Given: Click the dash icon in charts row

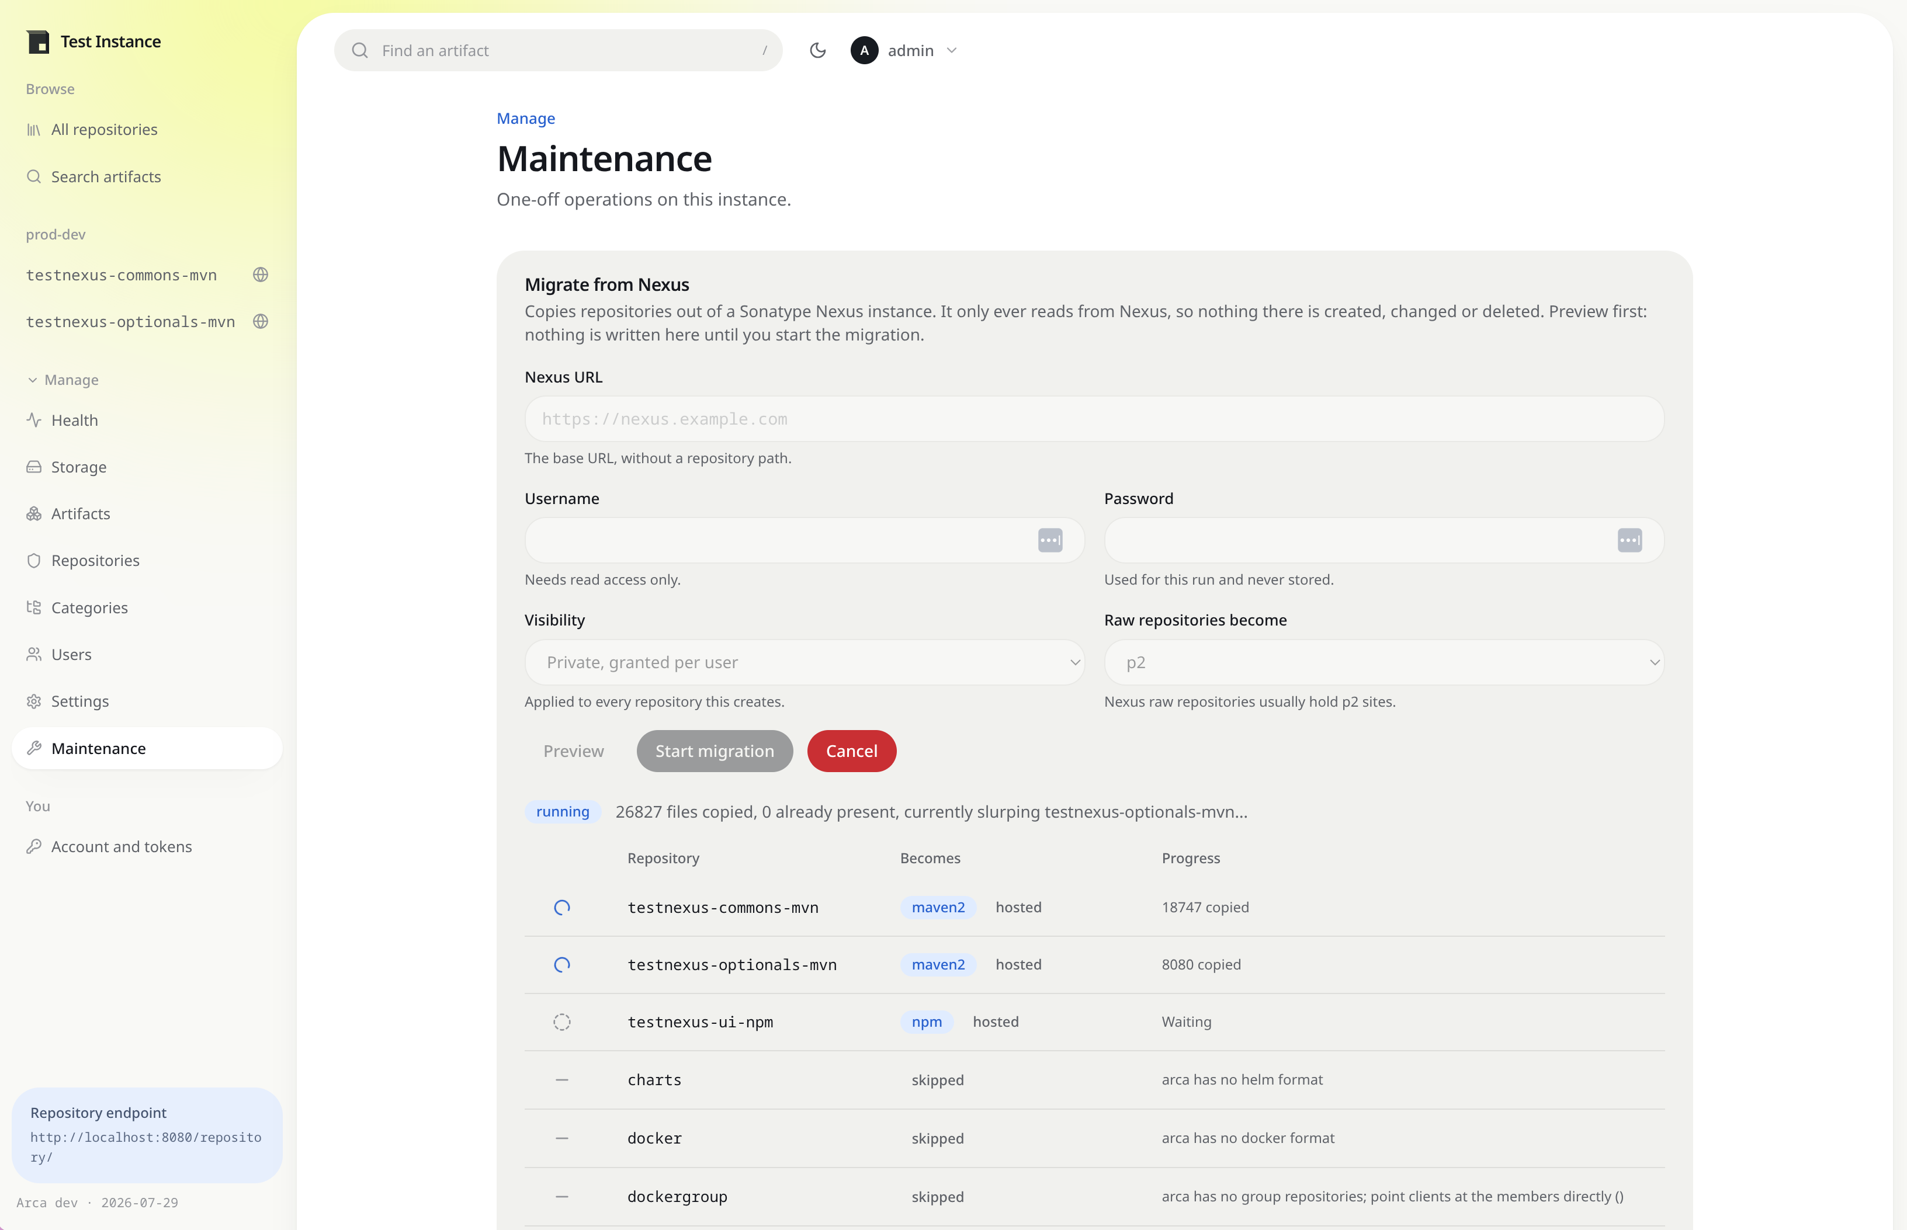Looking at the screenshot, I should 563,1080.
